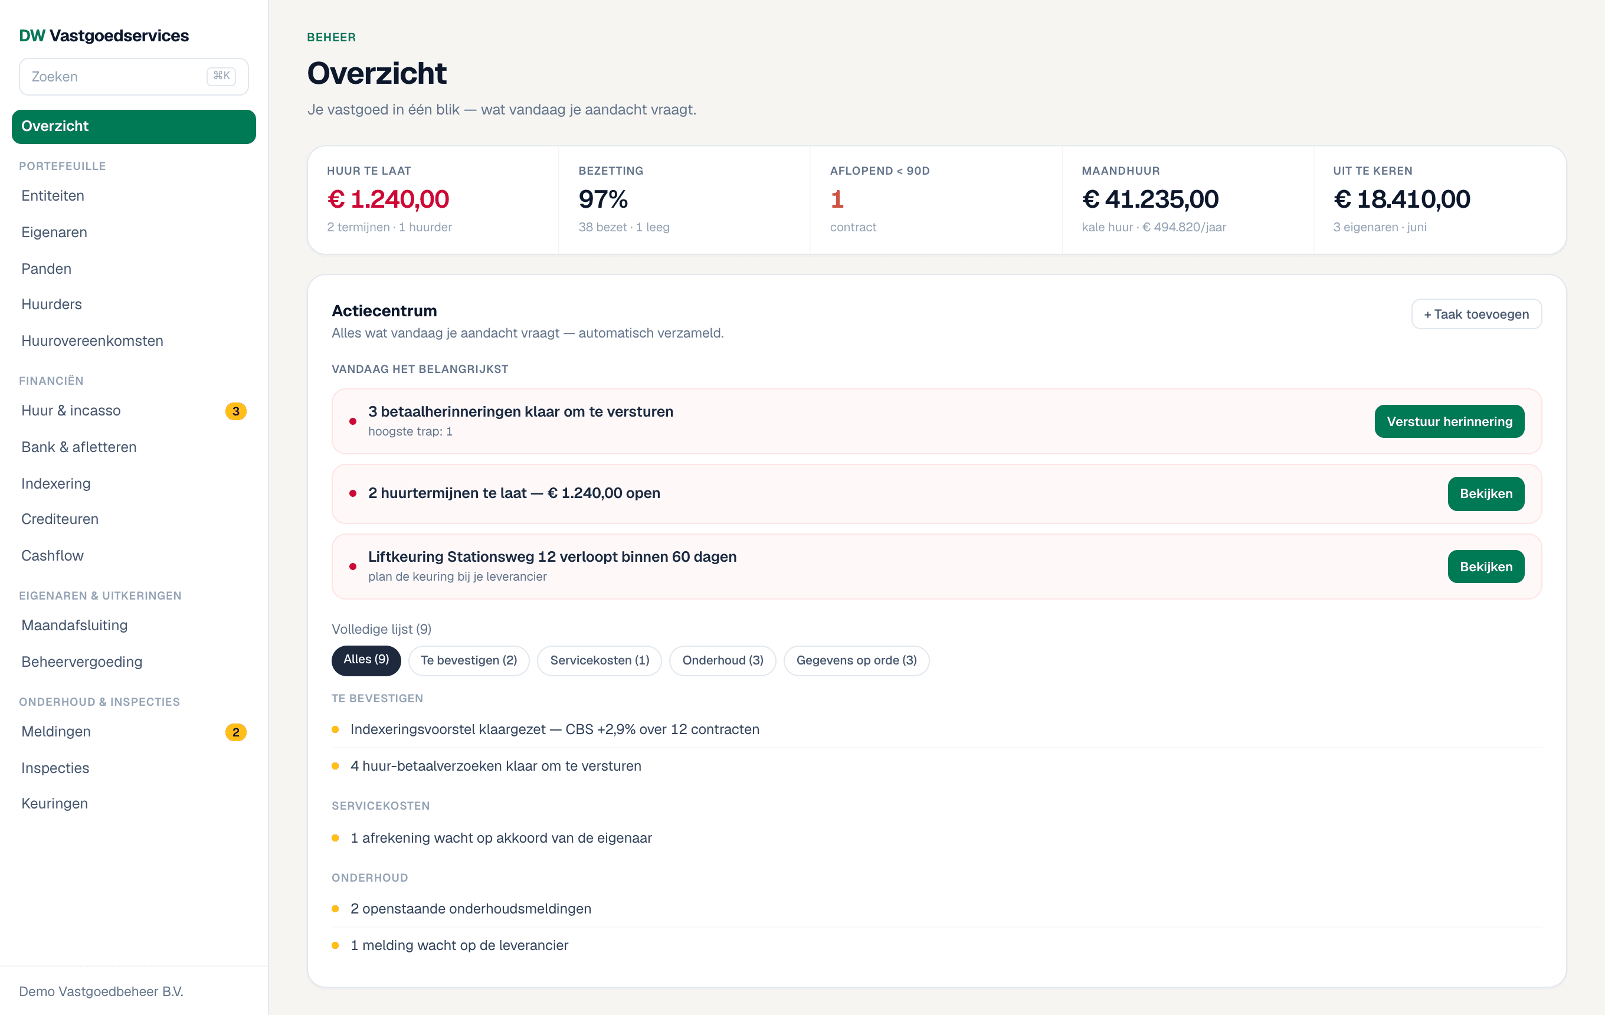This screenshot has width=1605, height=1015.
Task: Click Demo Vastgoedbeheer B.V. account footer
Action: pyautogui.click(x=101, y=991)
